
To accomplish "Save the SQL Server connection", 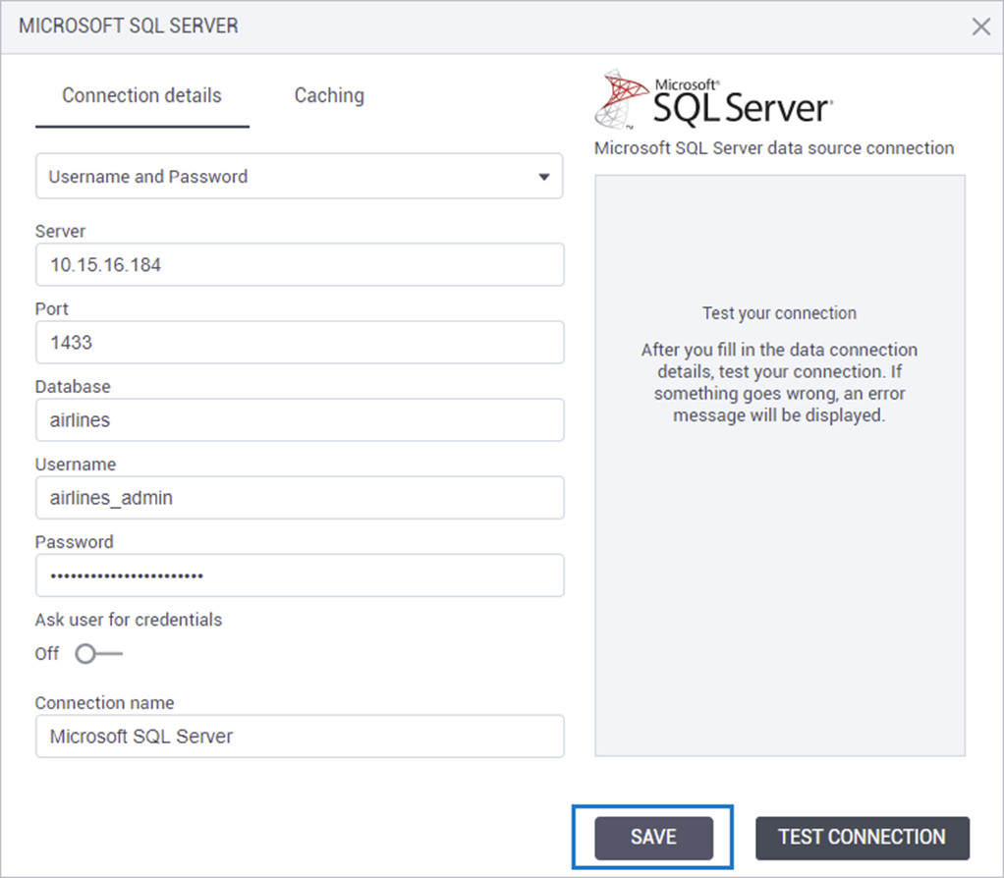I will (x=652, y=837).
